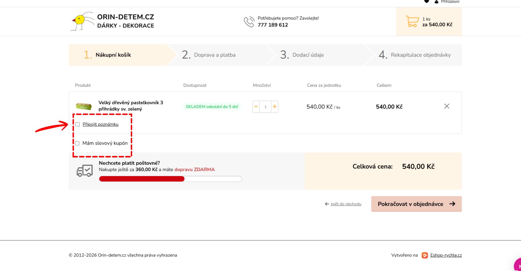
Task: Go to Dodací údaje step
Action: point(308,55)
